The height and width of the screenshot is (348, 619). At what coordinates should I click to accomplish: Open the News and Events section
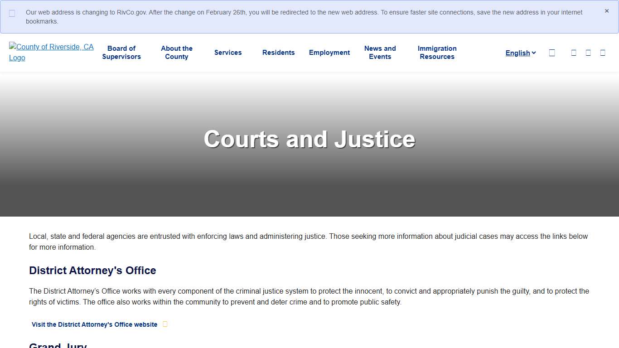point(380,53)
